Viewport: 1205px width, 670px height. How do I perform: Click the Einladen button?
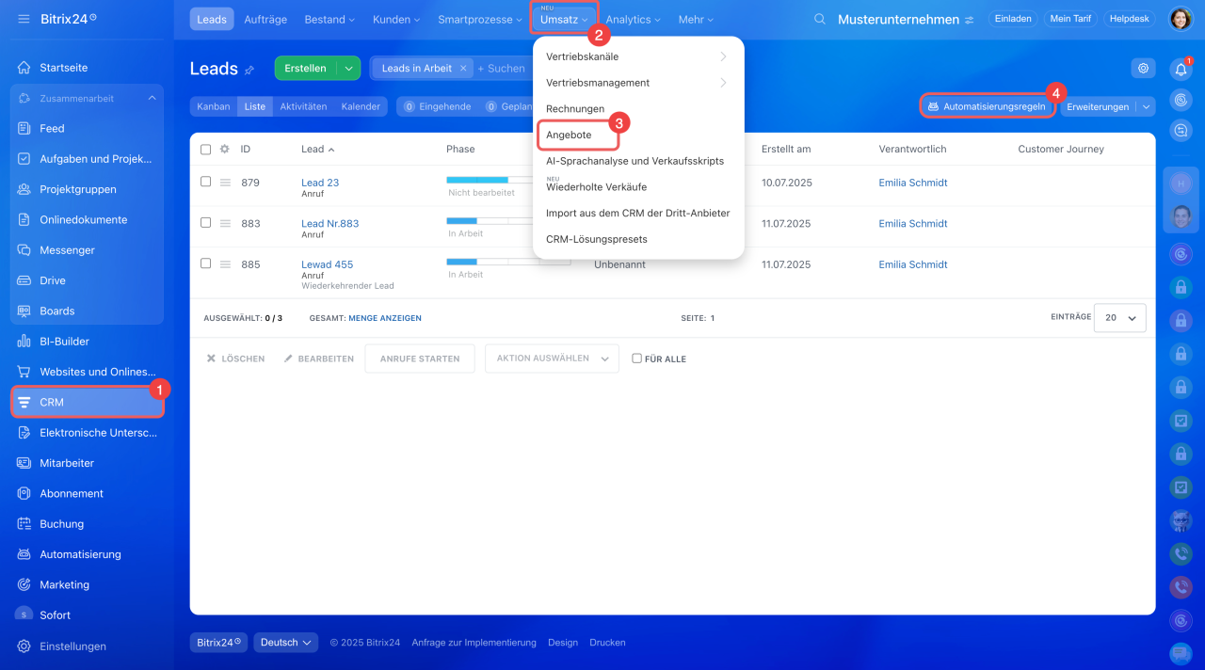pos(1013,19)
